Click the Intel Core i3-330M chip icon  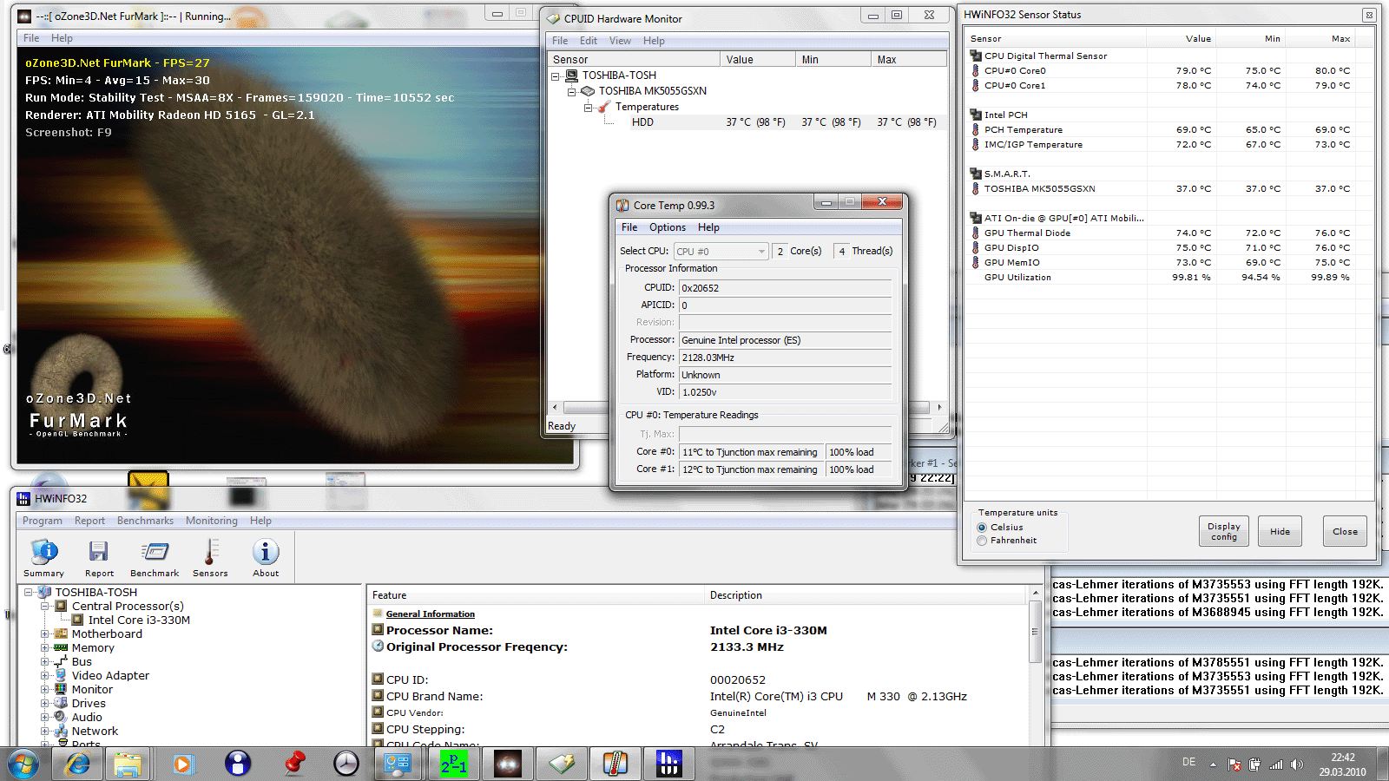coord(77,620)
